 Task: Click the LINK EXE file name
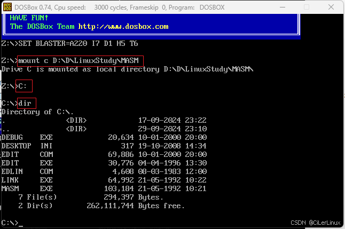tap(27, 180)
